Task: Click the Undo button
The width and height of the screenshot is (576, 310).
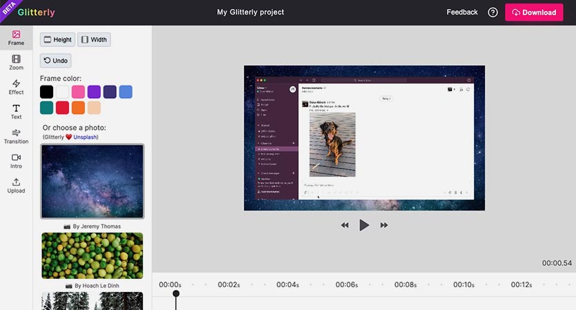Action: [x=56, y=61]
